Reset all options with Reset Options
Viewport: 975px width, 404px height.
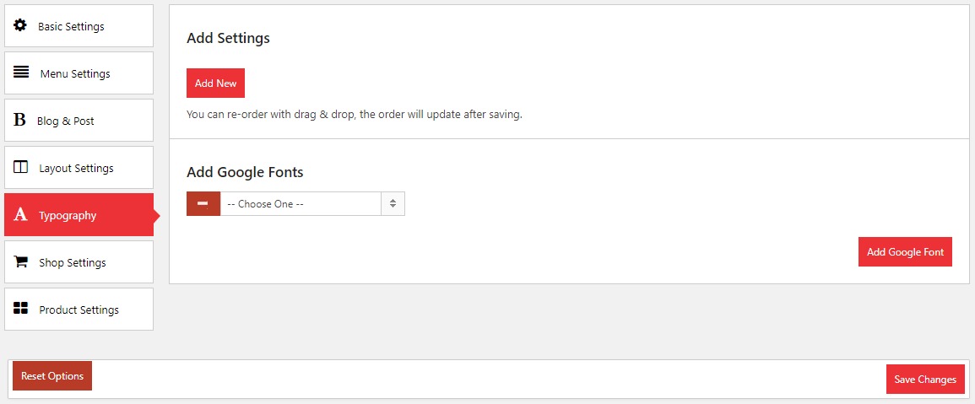pyautogui.click(x=52, y=376)
